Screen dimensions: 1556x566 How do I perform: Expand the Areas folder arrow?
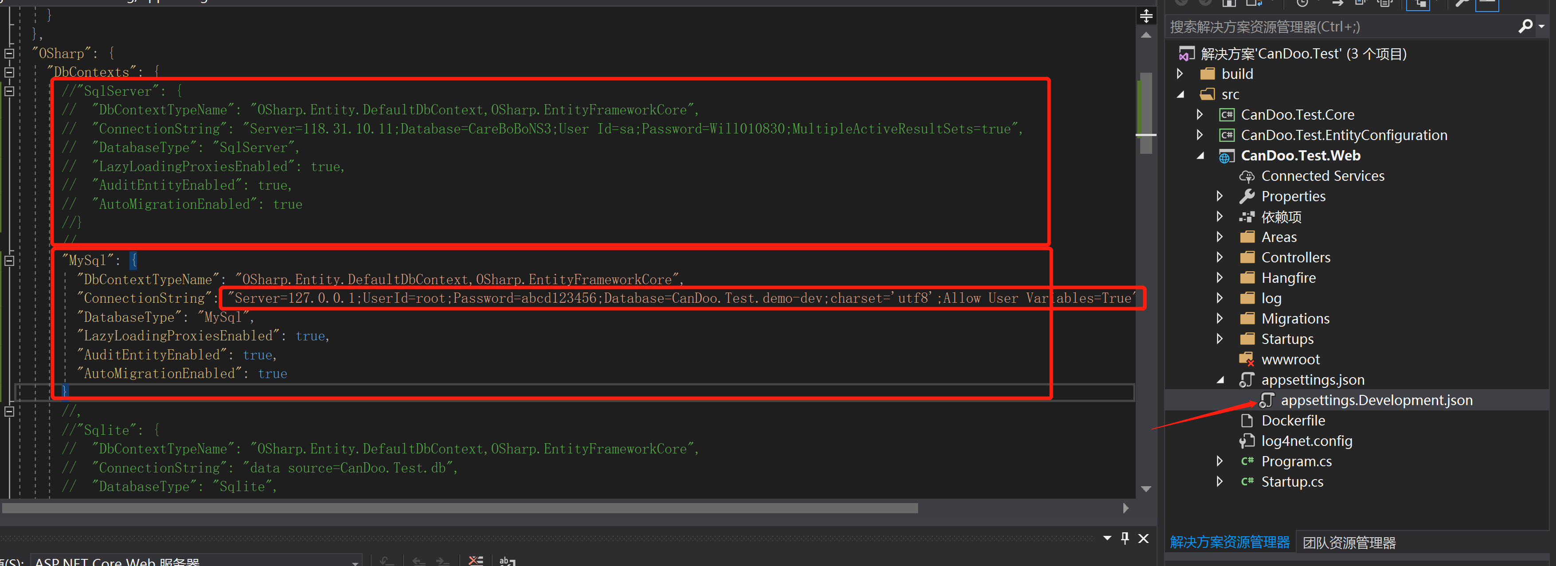(x=1220, y=237)
